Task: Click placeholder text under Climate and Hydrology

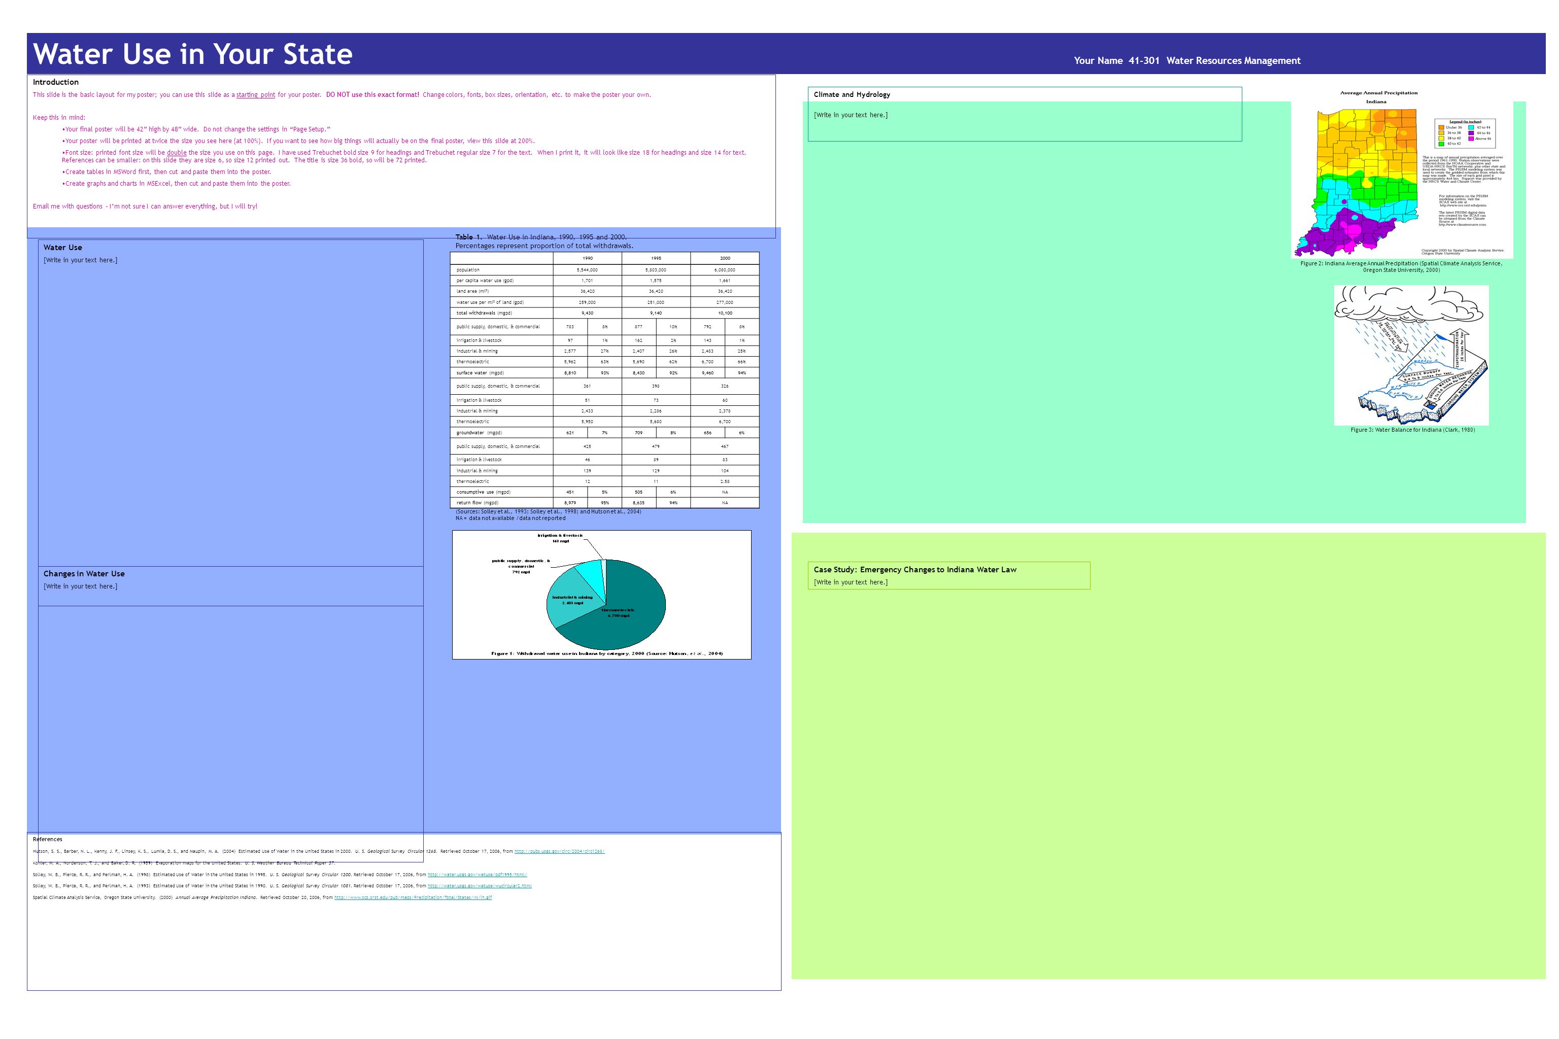Action: pos(851,115)
